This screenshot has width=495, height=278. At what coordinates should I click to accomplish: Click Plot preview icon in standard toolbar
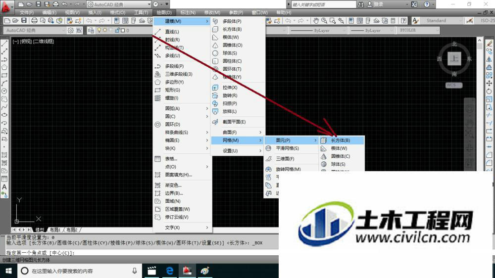pyautogui.click(x=43, y=21)
